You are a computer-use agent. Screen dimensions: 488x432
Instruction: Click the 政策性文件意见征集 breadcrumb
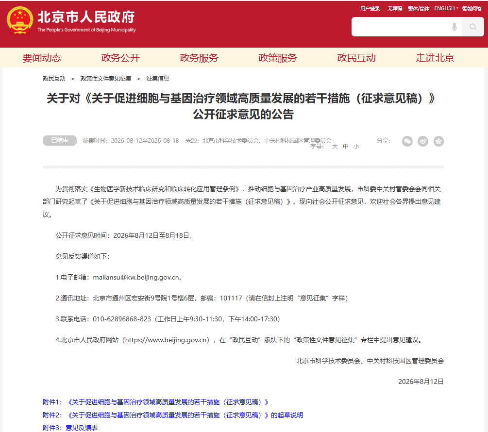(x=106, y=78)
